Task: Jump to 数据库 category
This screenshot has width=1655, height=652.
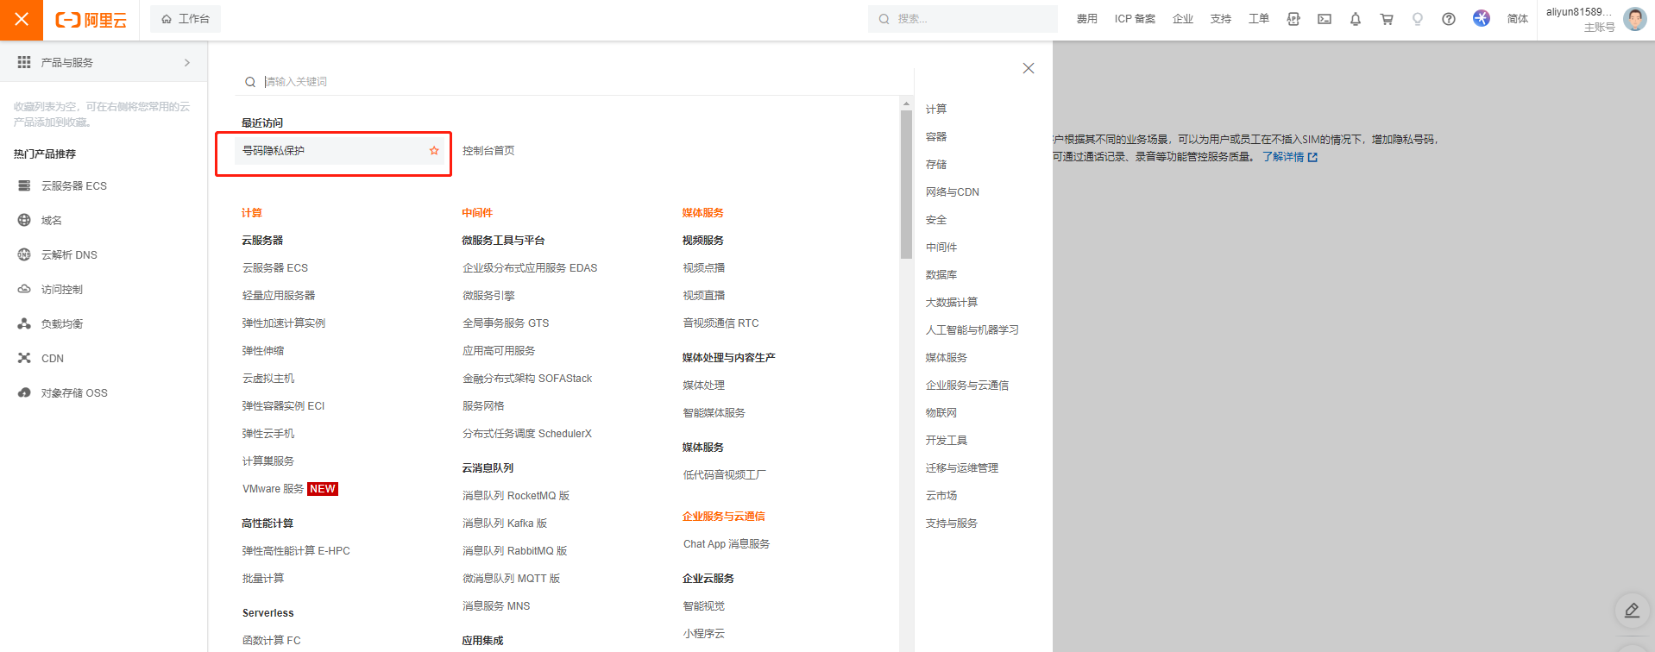Action: (941, 275)
